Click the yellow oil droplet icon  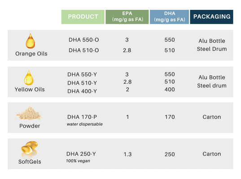coord(29,78)
